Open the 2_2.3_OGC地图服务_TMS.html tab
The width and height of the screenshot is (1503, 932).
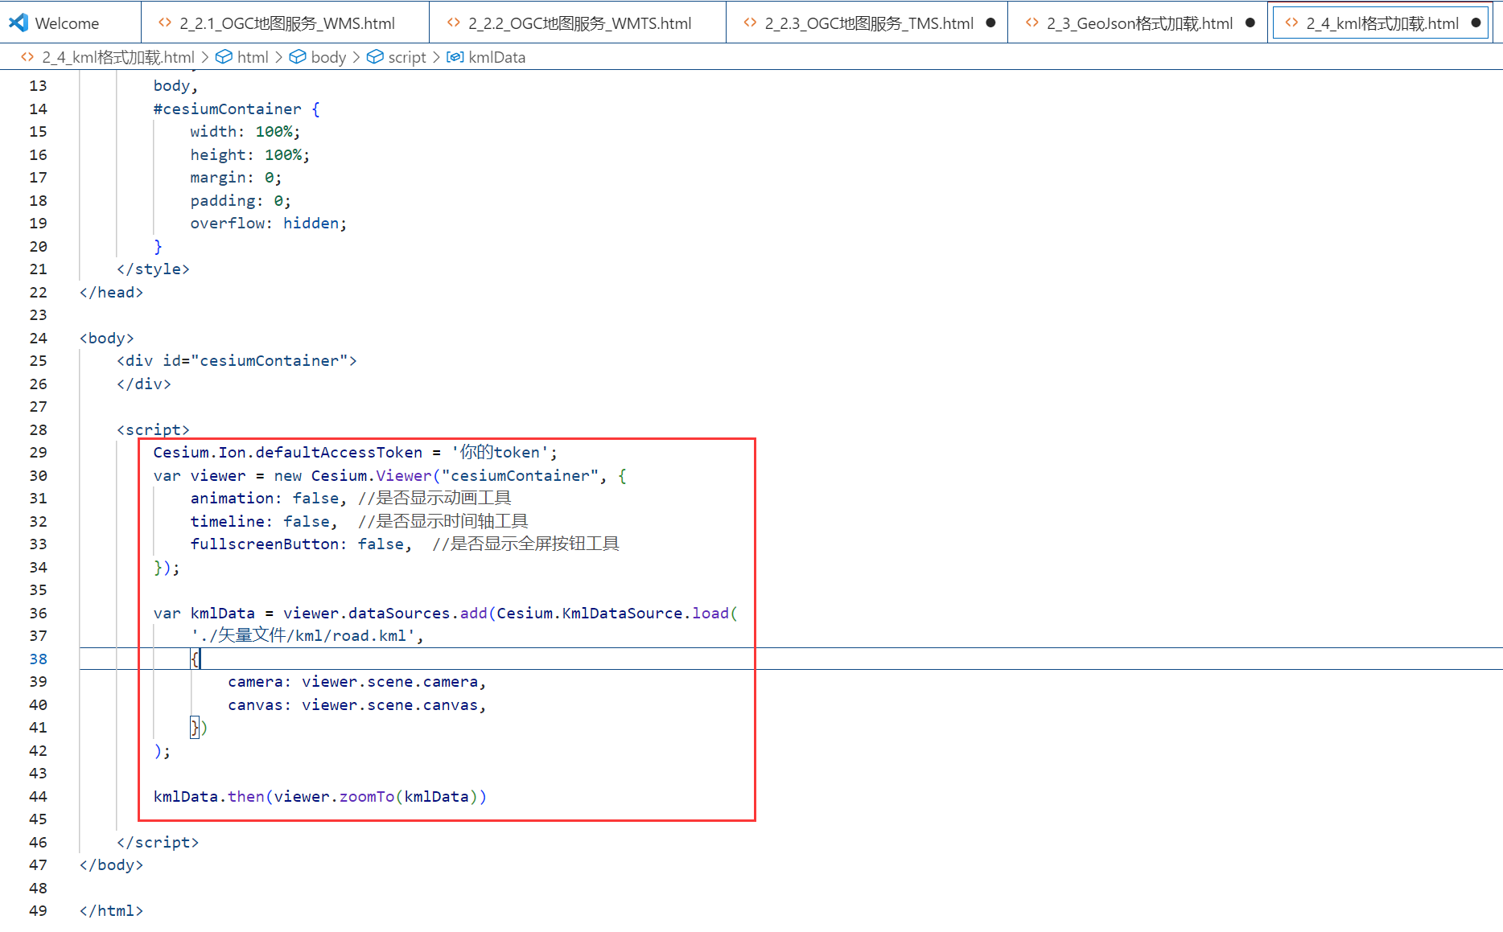click(x=867, y=23)
